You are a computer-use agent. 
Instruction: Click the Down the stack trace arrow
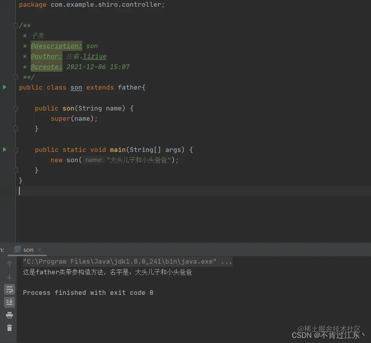coord(9,276)
